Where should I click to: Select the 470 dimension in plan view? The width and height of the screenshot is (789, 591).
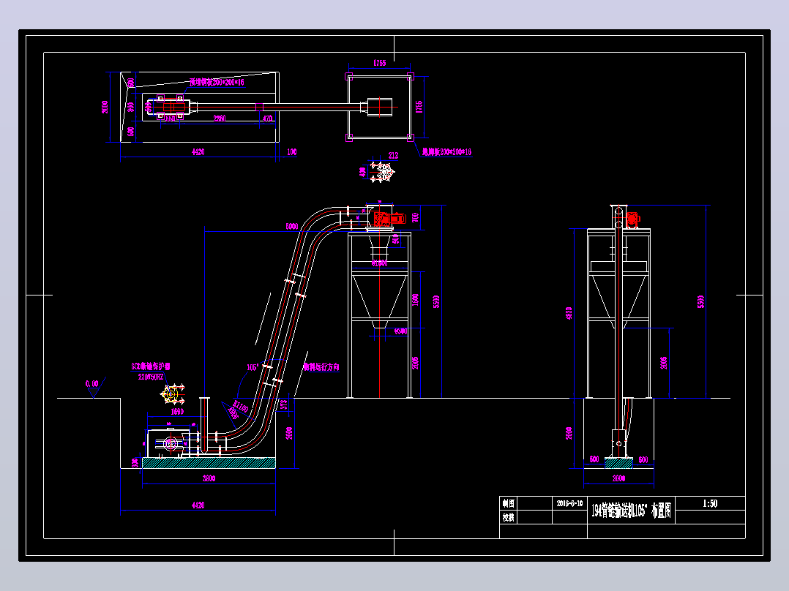tap(268, 118)
